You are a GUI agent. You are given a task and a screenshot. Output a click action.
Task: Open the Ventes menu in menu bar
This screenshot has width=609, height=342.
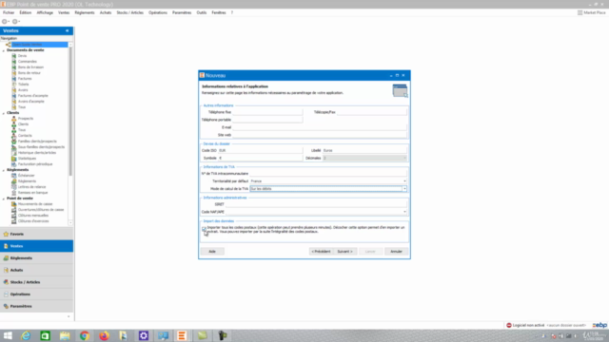tap(64, 12)
